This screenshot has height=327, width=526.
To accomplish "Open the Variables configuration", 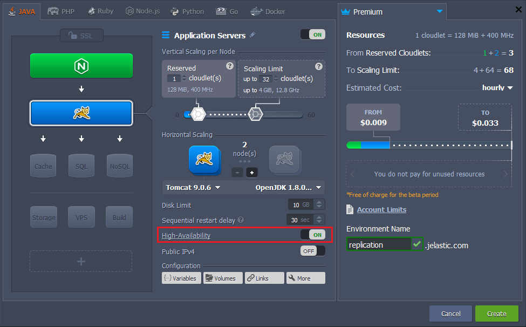I will pyautogui.click(x=181, y=278).
